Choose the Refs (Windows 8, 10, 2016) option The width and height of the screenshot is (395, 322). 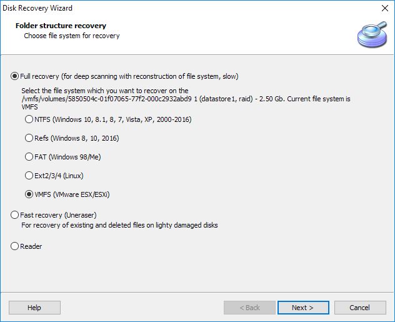pyautogui.click(x=72, y=138)
